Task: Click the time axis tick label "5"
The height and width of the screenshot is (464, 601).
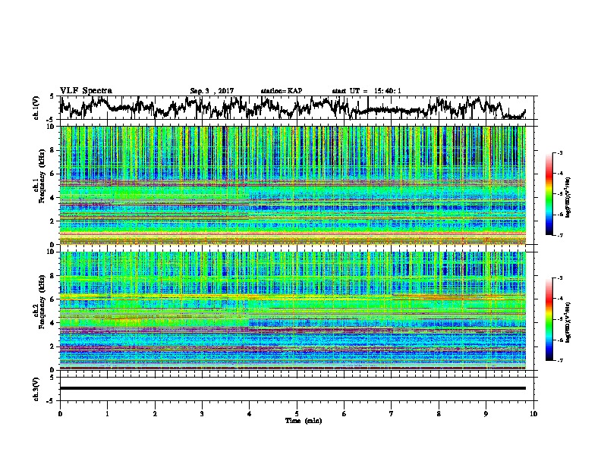Action: coord(297,414)
